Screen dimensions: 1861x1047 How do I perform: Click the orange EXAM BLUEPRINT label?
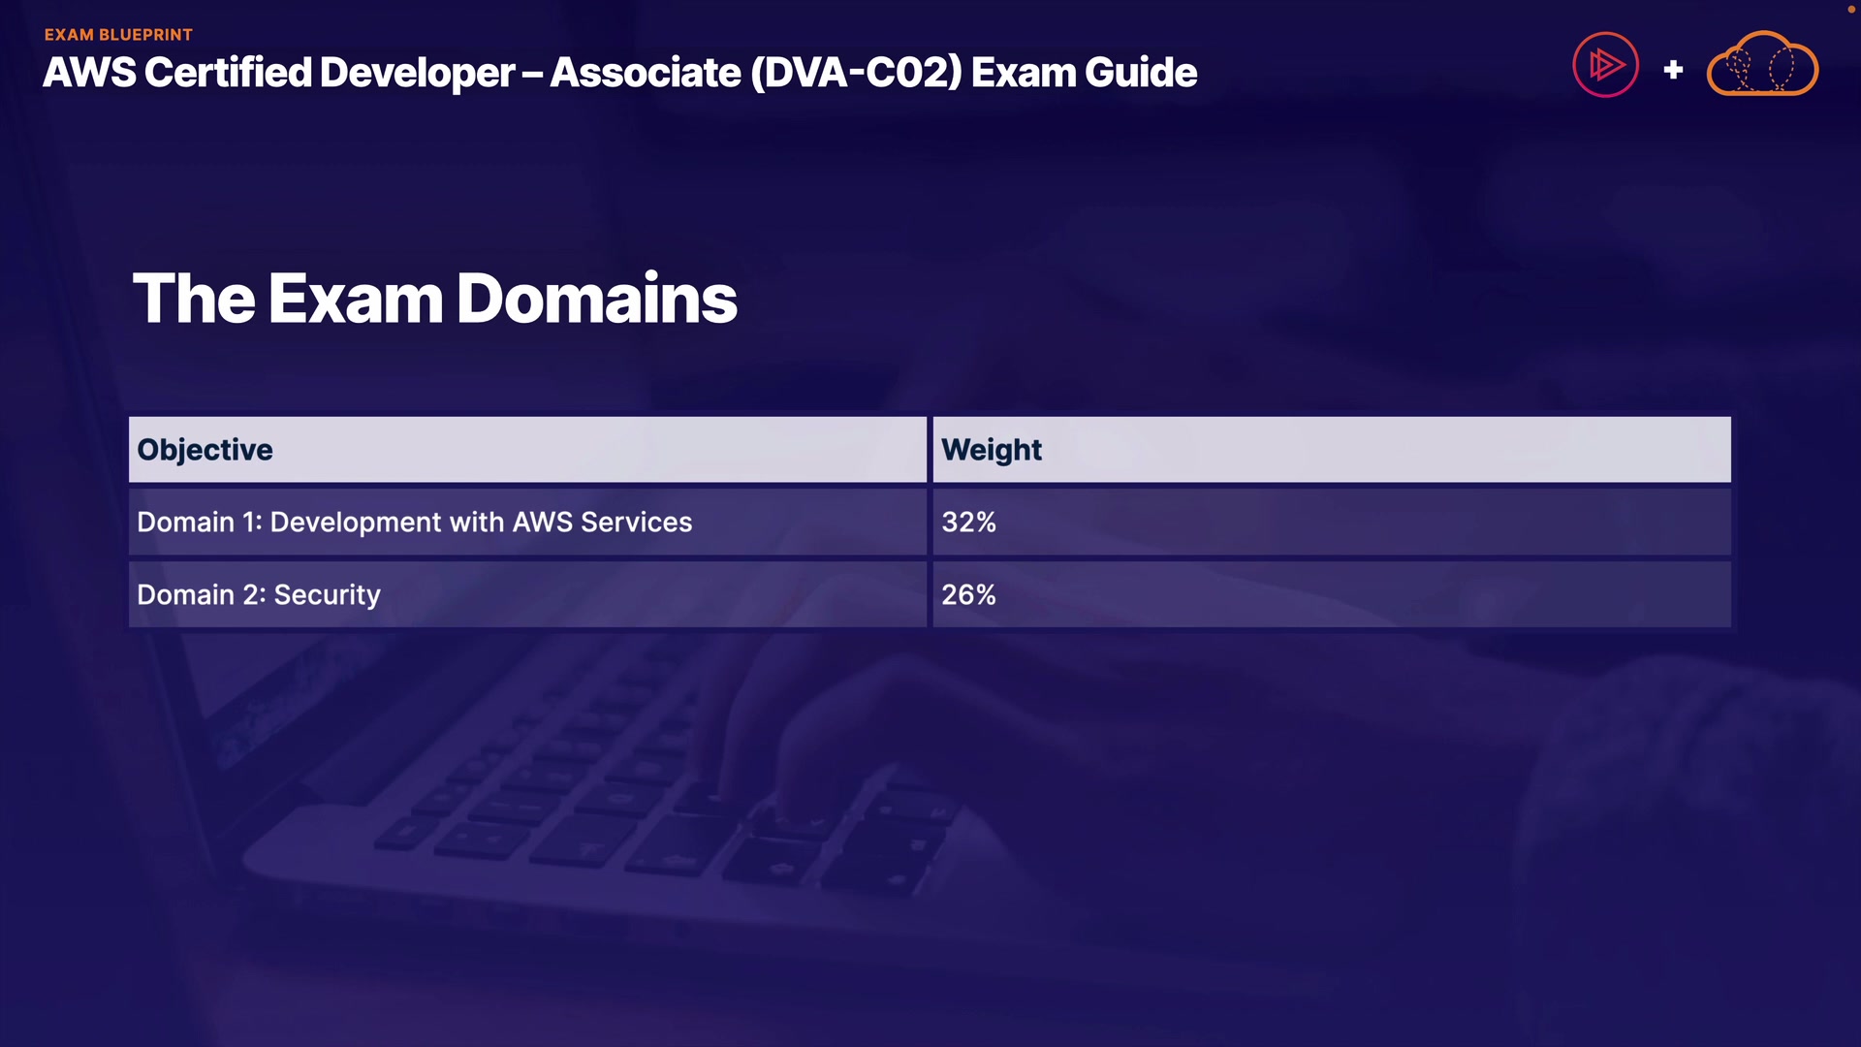pos(118,35)
